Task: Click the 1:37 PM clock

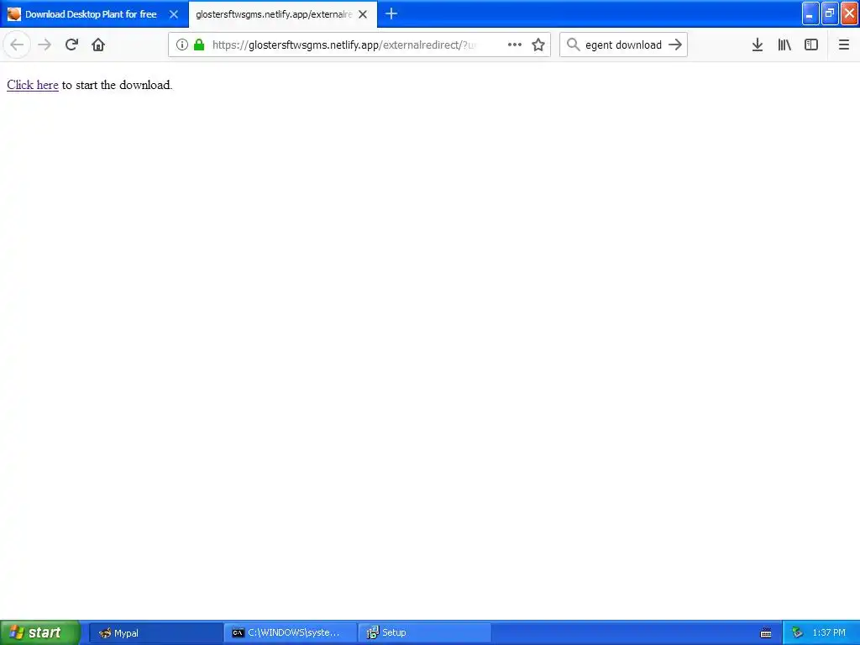Action: pyautogui.click(x=829, y=633)
